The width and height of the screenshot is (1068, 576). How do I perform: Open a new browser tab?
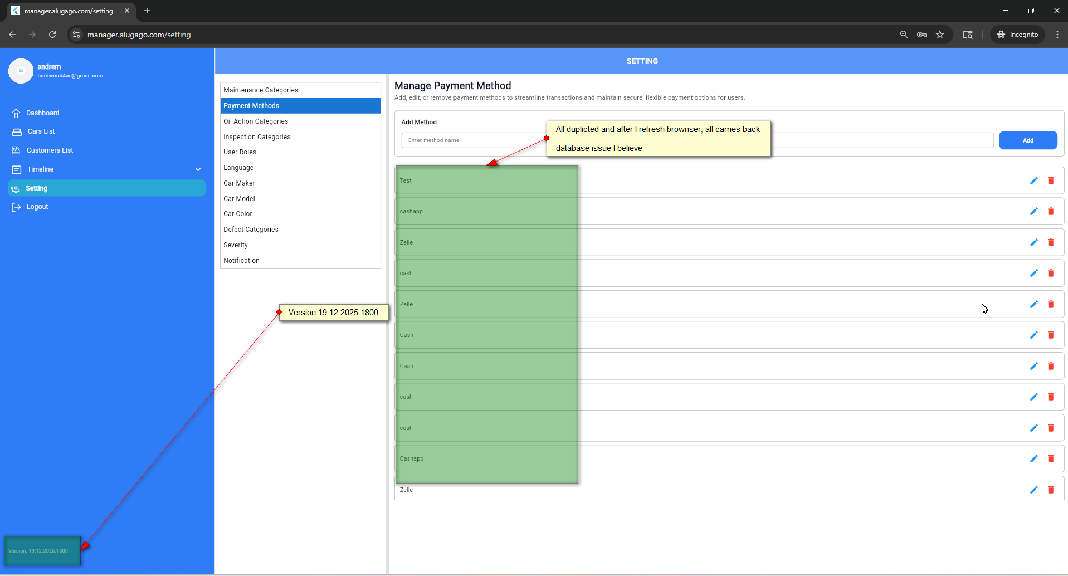147,11
